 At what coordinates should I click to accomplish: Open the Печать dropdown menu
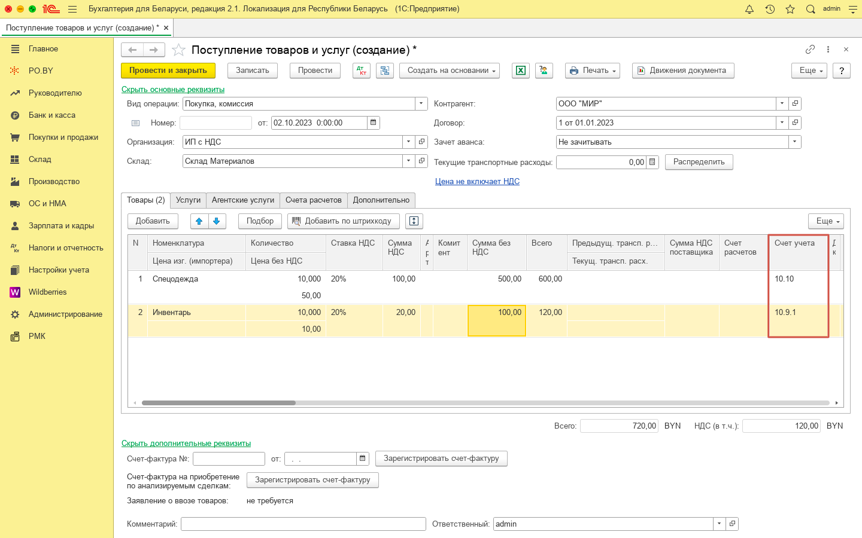[x=593, y=71]
